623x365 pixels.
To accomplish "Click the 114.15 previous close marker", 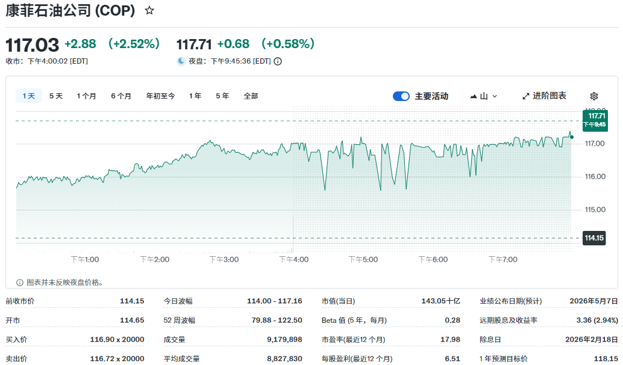I will coord(593,238).
